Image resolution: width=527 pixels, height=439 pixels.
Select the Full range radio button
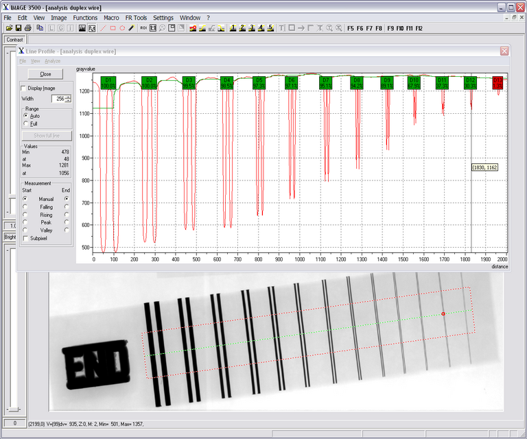(x=26, y=124)
